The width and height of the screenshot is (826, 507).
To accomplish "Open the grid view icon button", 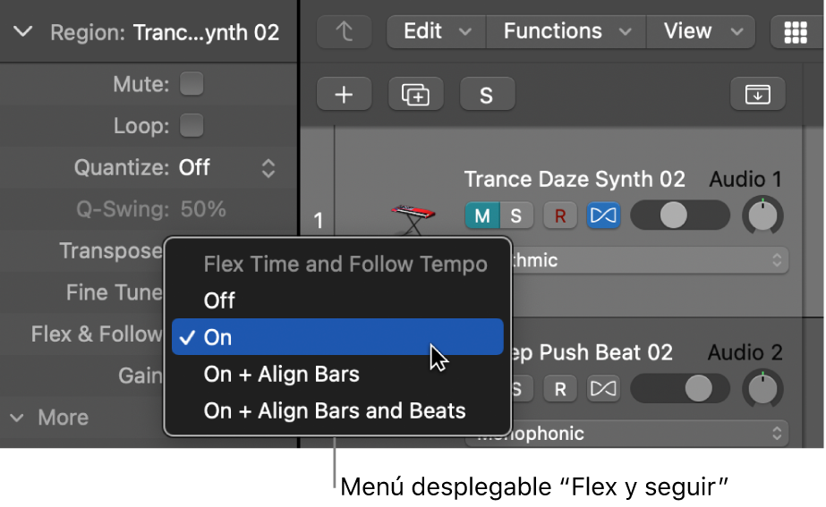I will point(795,31).
